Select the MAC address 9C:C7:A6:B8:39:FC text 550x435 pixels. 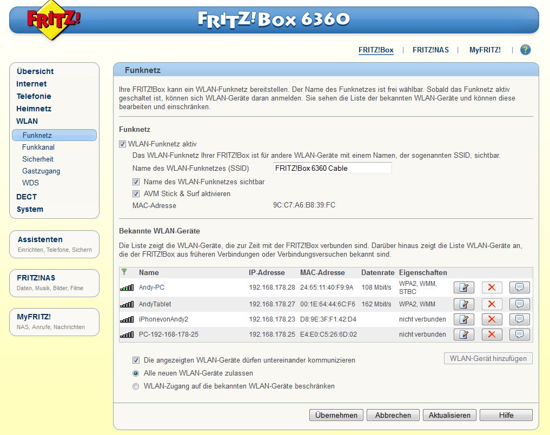[x=304, y=205]
